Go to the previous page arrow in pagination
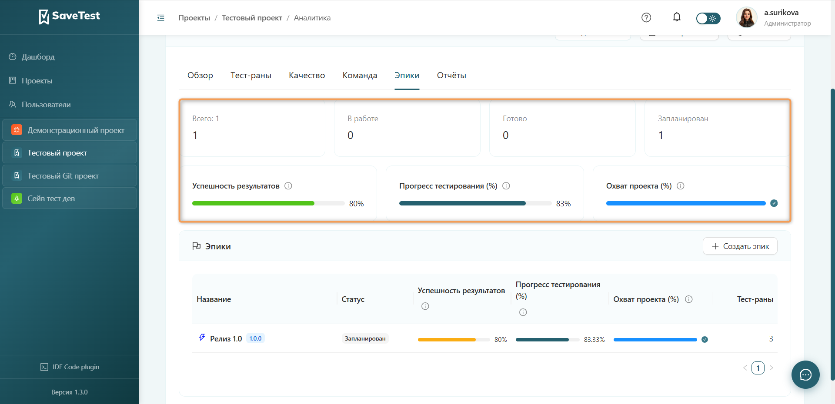Viewport: 835px width, 404px height. click(x=745, y=368)
